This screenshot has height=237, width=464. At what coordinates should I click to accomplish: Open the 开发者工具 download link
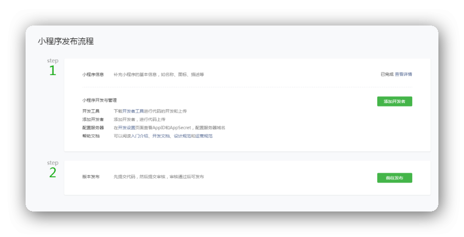133,111
